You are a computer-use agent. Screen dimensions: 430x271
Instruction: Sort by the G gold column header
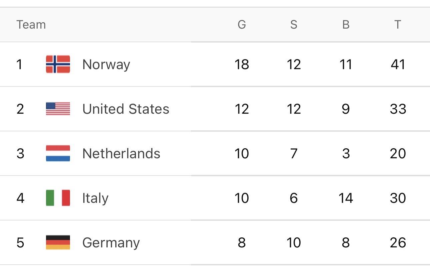pos(242,25)
